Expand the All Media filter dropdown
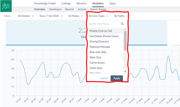 point(76,16)
